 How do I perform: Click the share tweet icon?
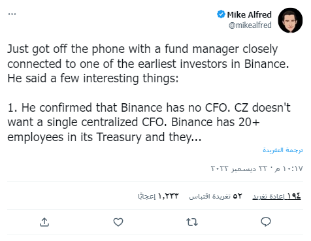click(44, 222)
